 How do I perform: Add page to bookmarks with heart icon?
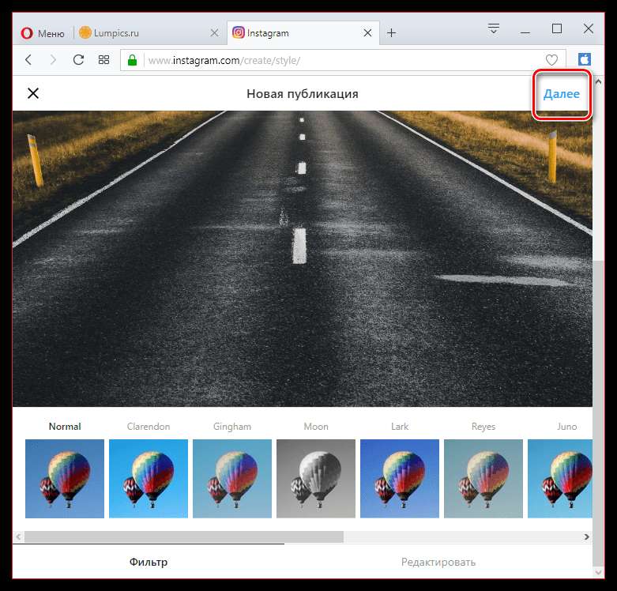pyautogui.click(x=551, y=60)
